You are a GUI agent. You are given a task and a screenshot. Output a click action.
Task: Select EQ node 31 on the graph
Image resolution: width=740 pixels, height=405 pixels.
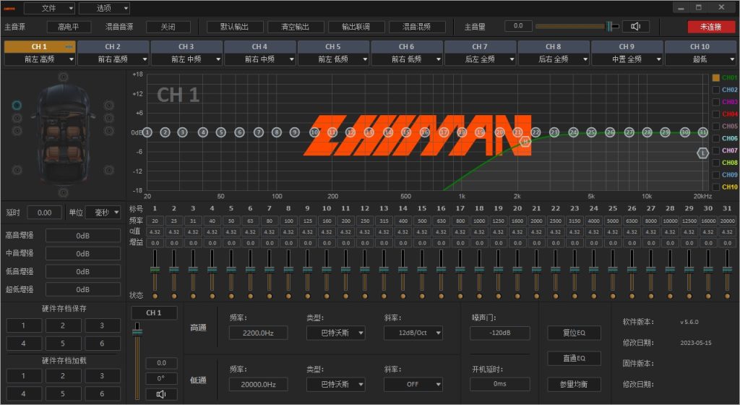[703, 132]
